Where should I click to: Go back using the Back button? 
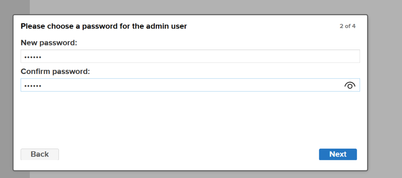pyautogui.click(x=40, y=154)
